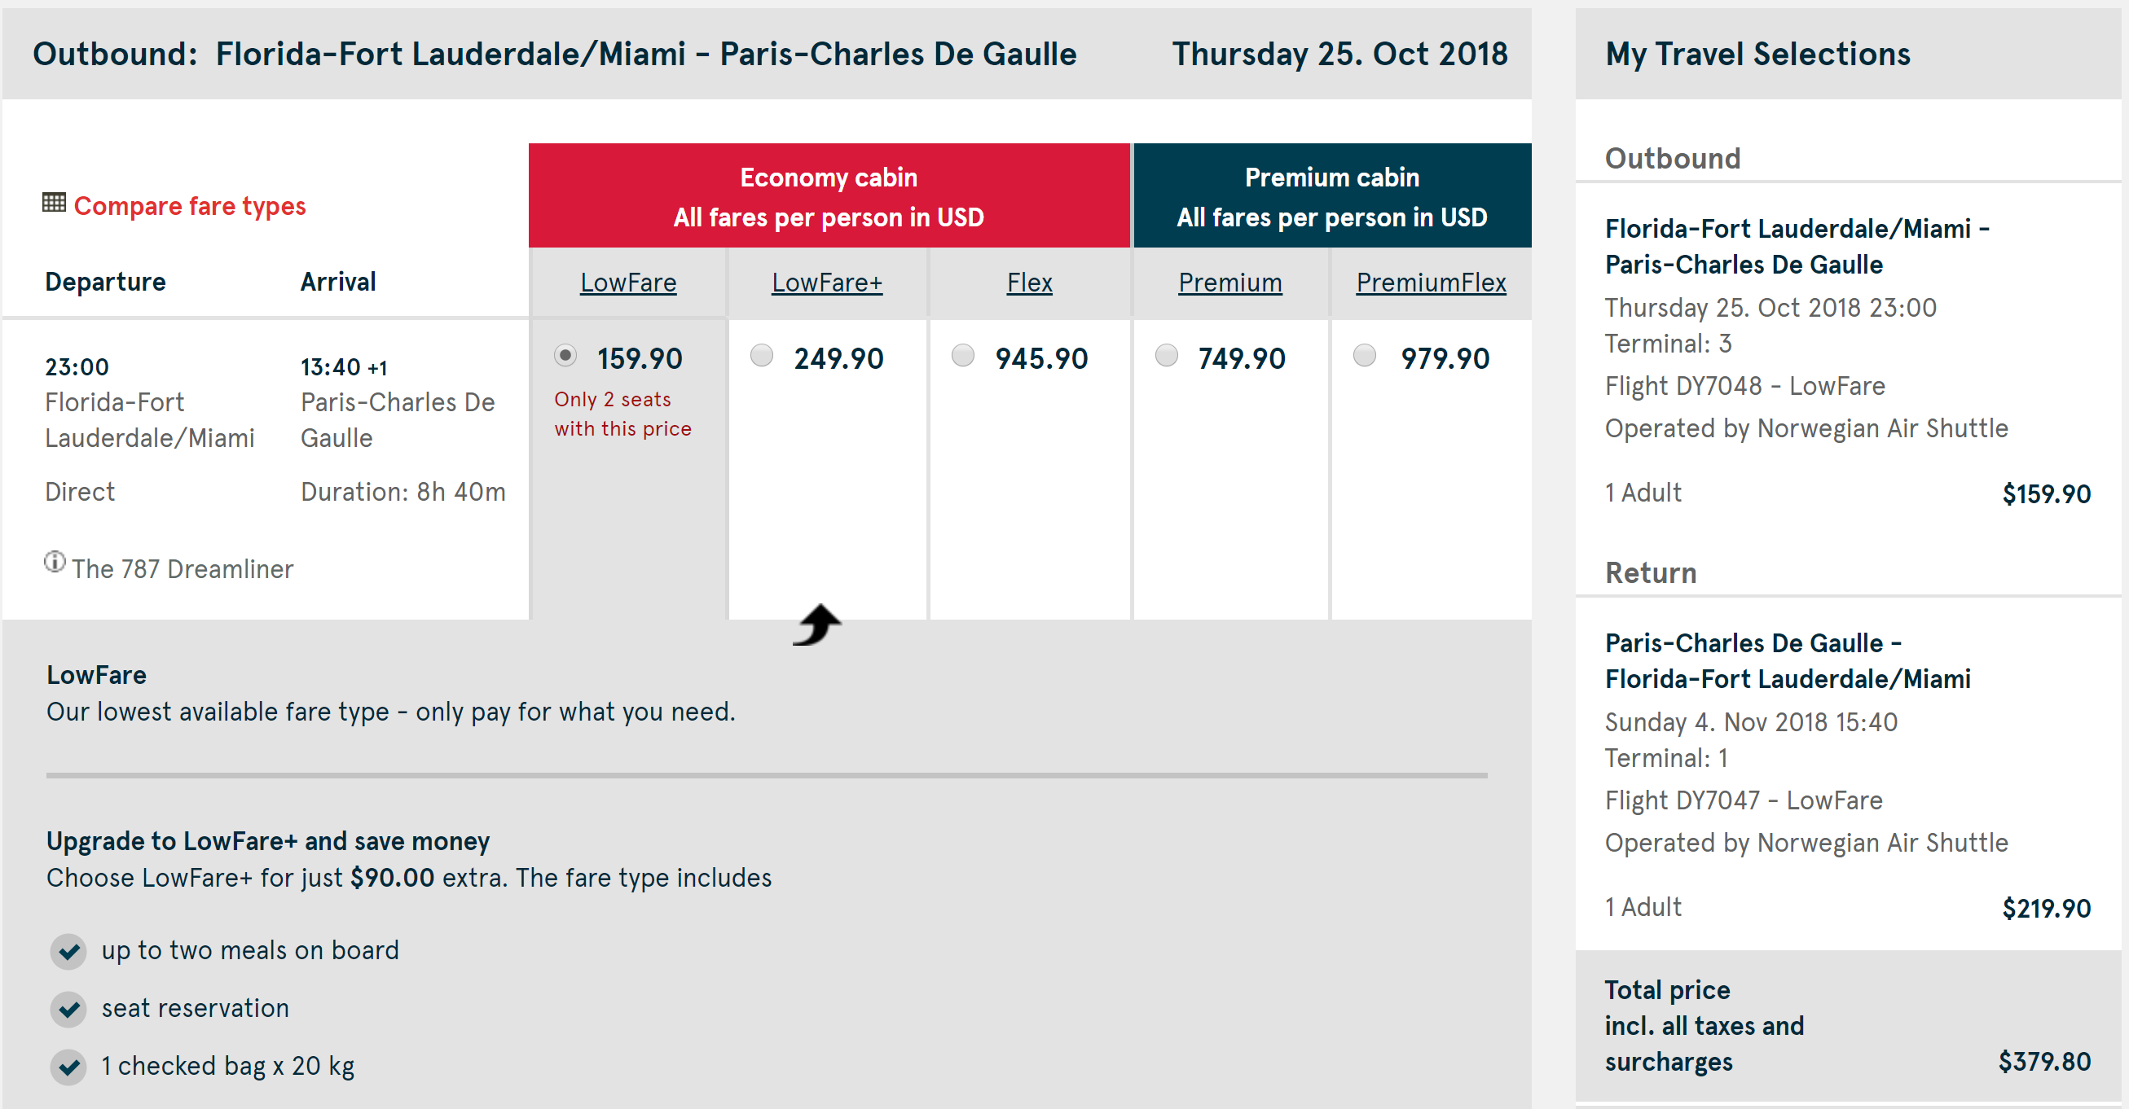Click the Premium cabin header tab
Screen dimensions: 2129x1109
[1331, 195]
